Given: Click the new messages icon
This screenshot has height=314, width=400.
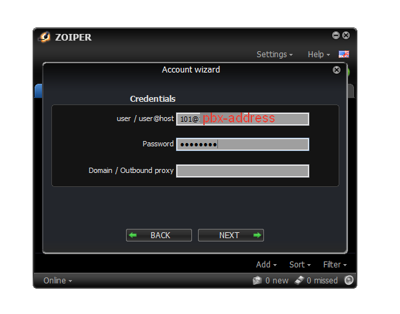Looking at the screenshot, I should [x=257, y=281].
